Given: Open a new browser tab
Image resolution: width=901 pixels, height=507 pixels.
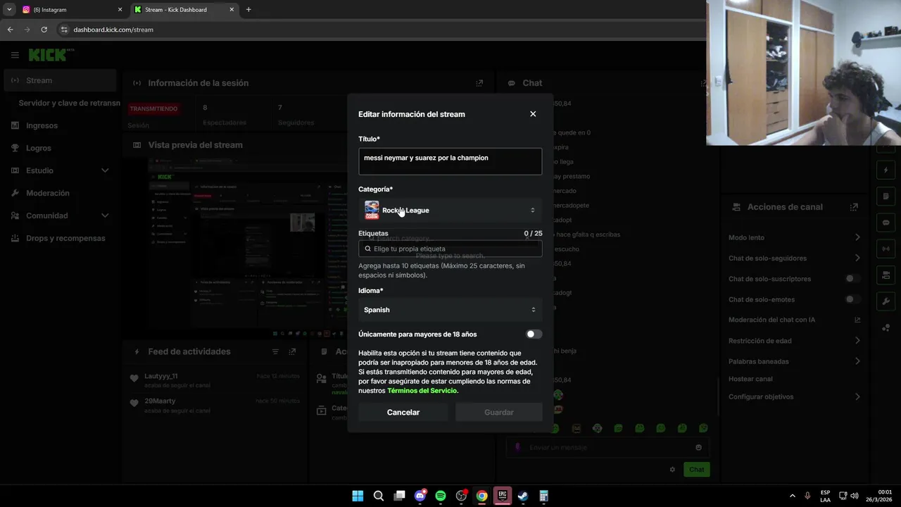Looking at the screenshot, I should [x=248, y=10].
